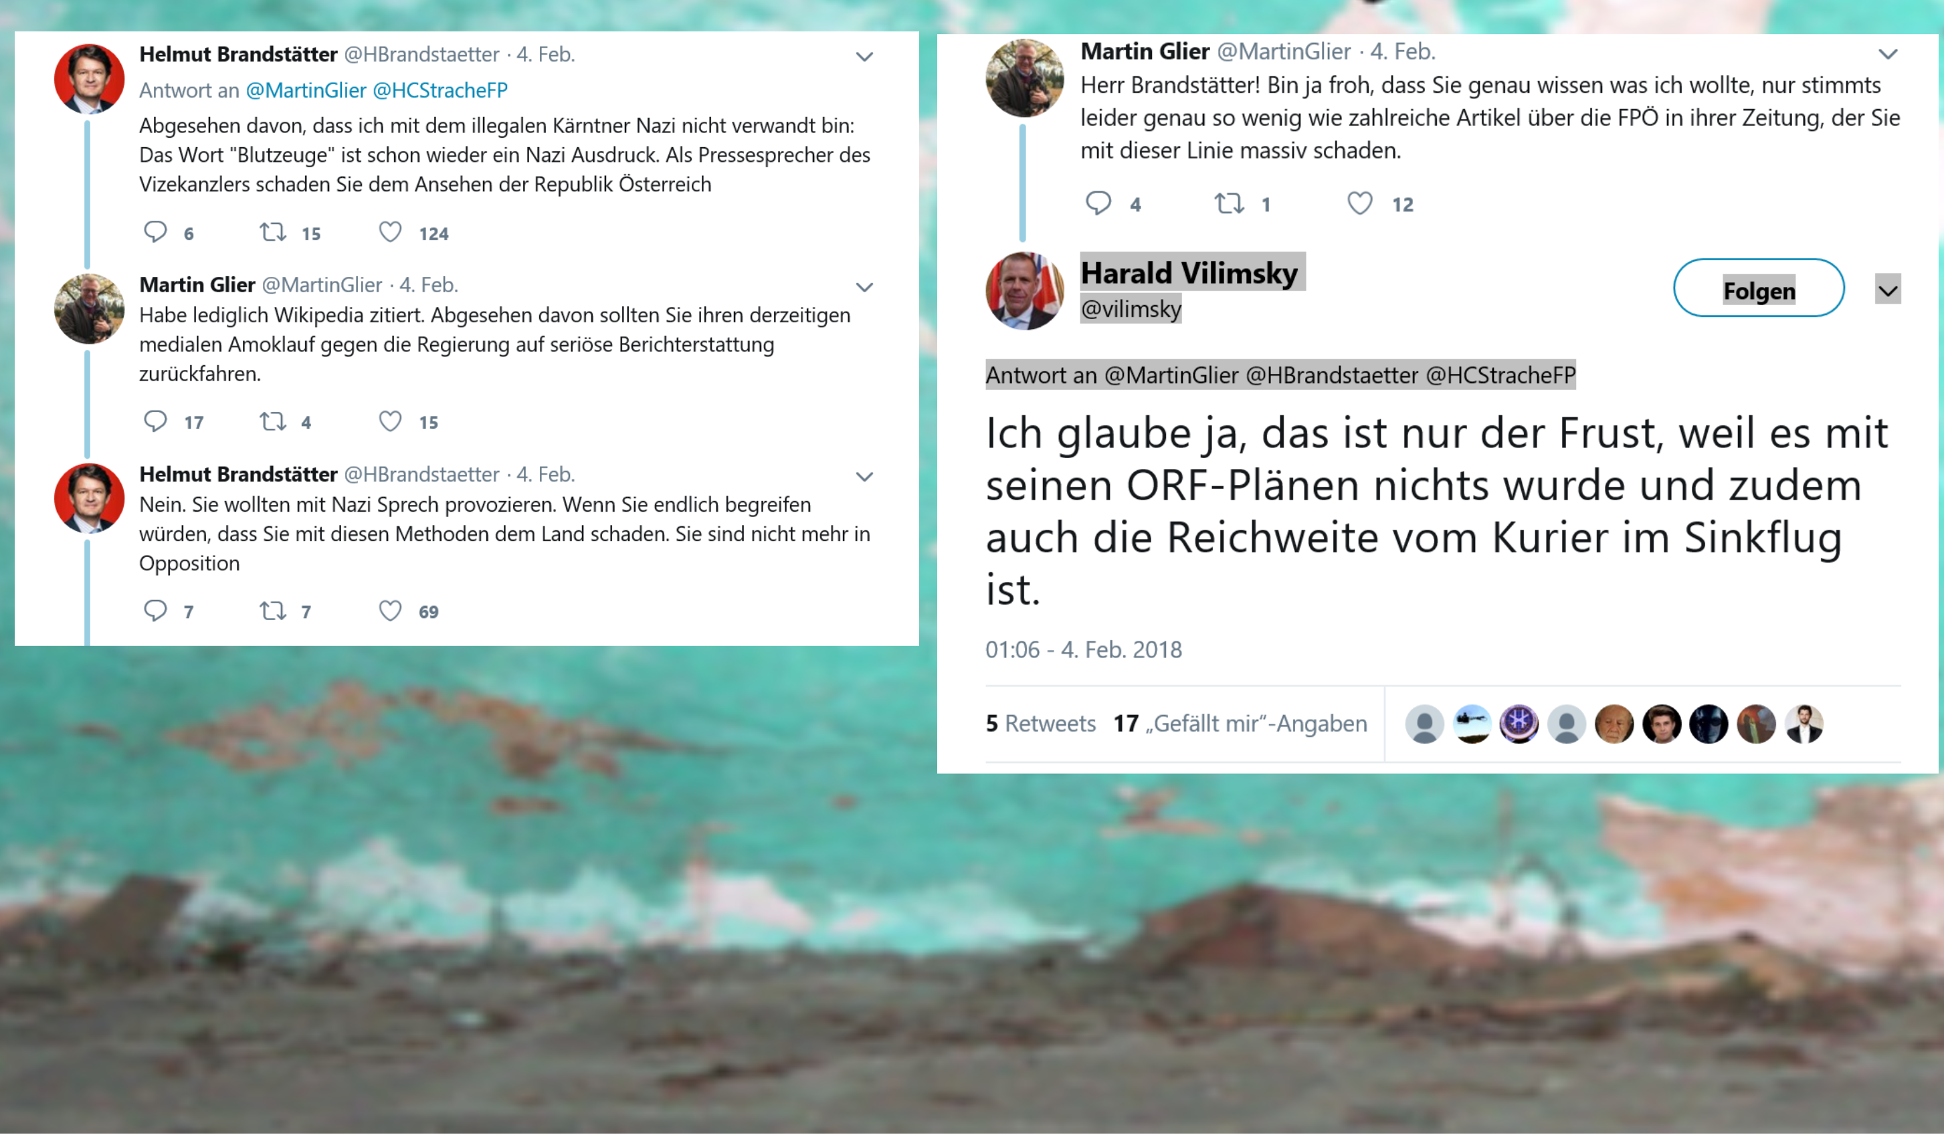Retweet Martin Glier's tweet showing 4 retweets
Image resolution: width=1944 pixels, height=1137 pixels.
273,421
